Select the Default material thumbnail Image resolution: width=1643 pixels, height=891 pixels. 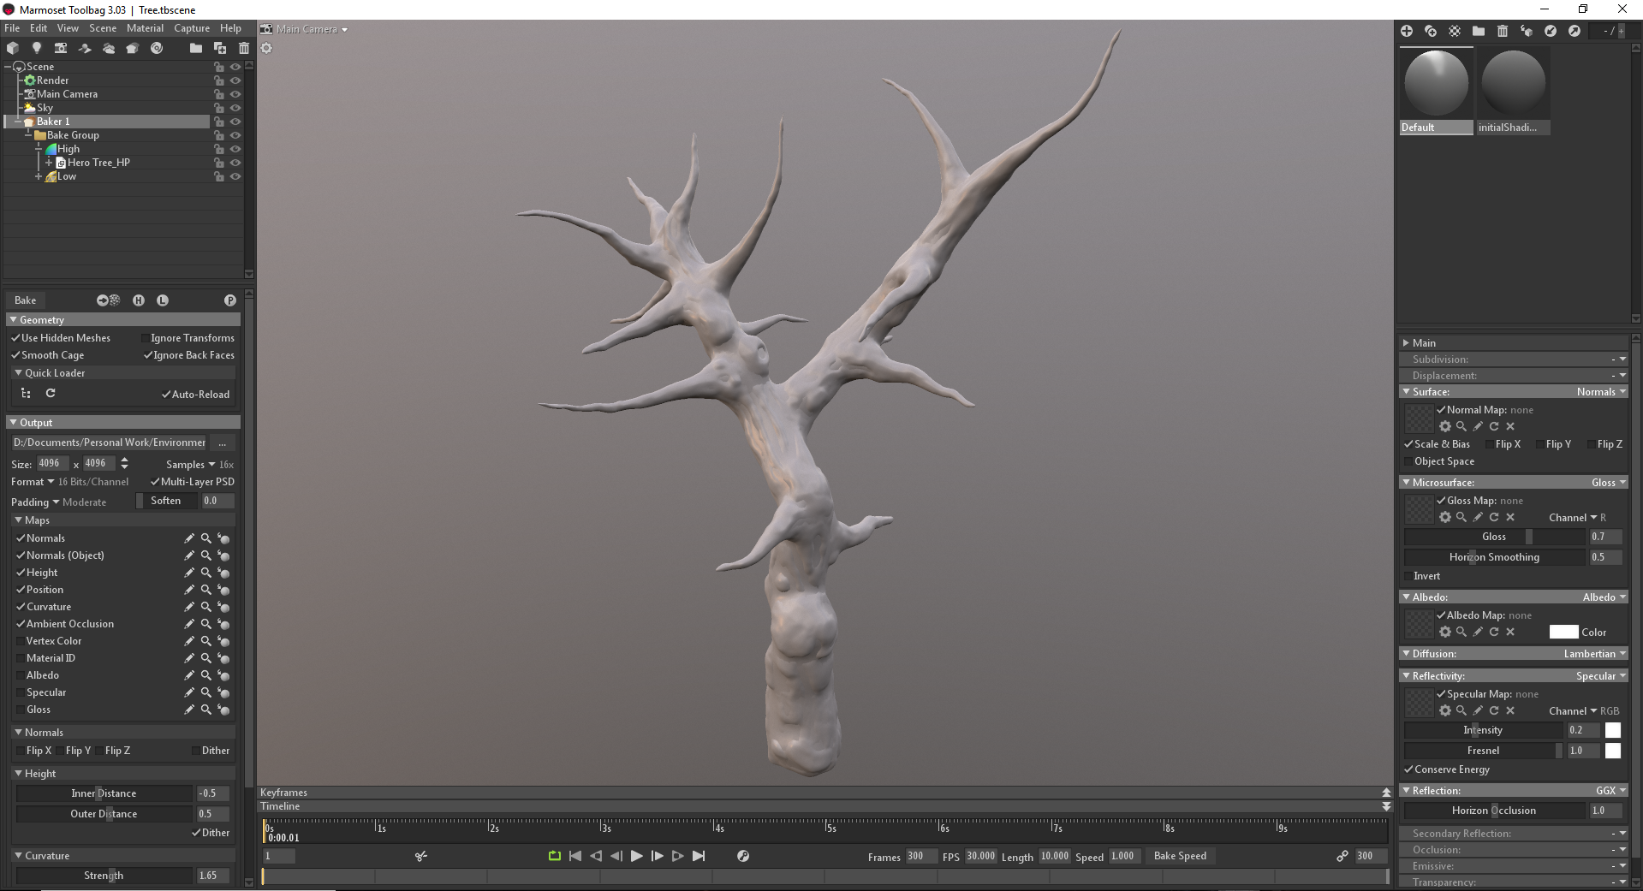[1435, 83]
